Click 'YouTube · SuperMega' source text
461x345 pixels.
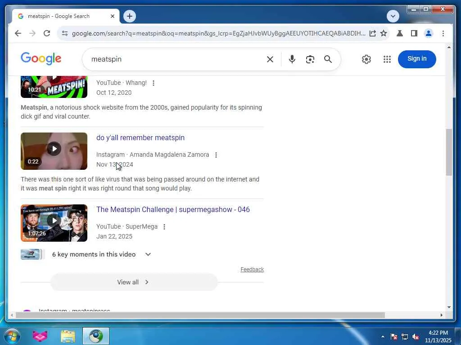(x=127, y=226)
